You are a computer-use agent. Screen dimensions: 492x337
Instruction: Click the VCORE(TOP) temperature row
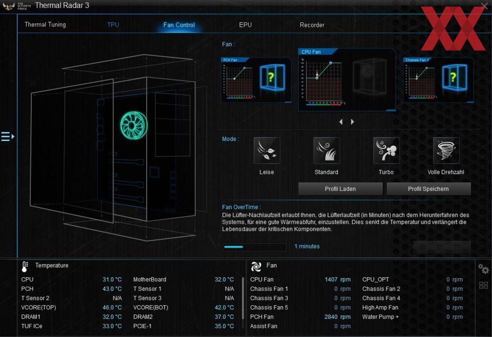72,308
